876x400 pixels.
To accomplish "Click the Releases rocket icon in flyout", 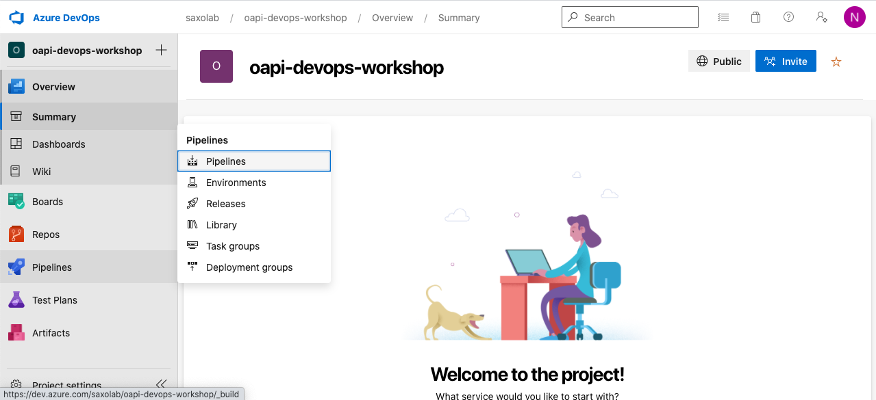I will 192,204.
